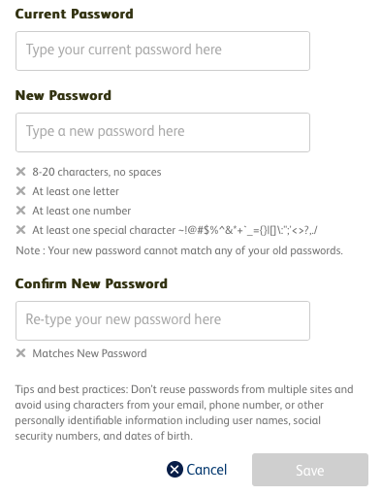381x495 pixels.
Task: Focus the Confirm New Password field
Action: [x=163, y=320]
